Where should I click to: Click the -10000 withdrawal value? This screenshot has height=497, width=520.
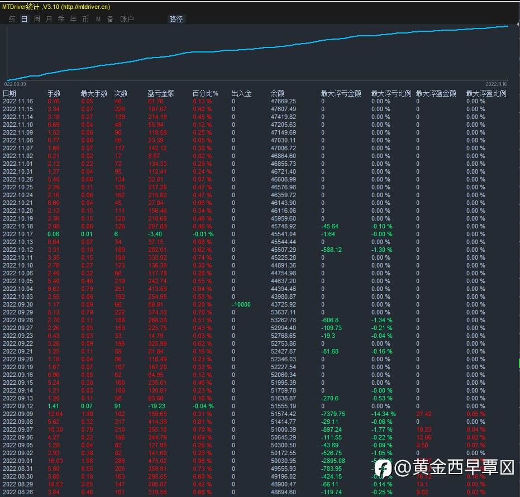pos(241,304)
